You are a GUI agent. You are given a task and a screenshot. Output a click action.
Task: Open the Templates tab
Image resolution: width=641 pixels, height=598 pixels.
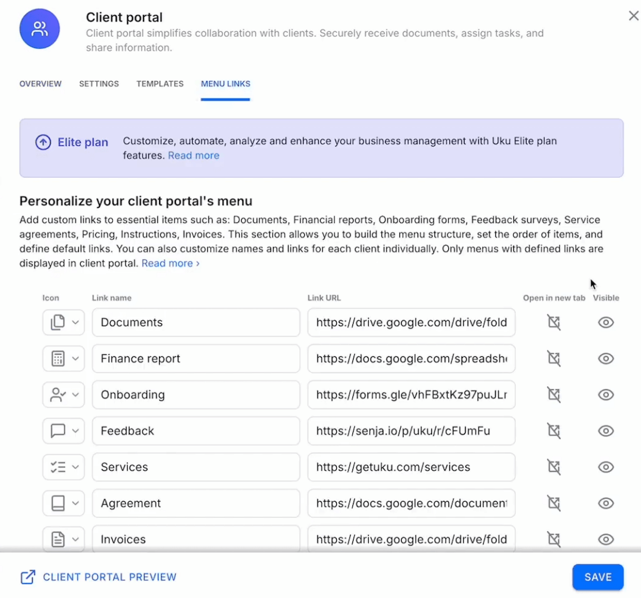click(160, 84)
